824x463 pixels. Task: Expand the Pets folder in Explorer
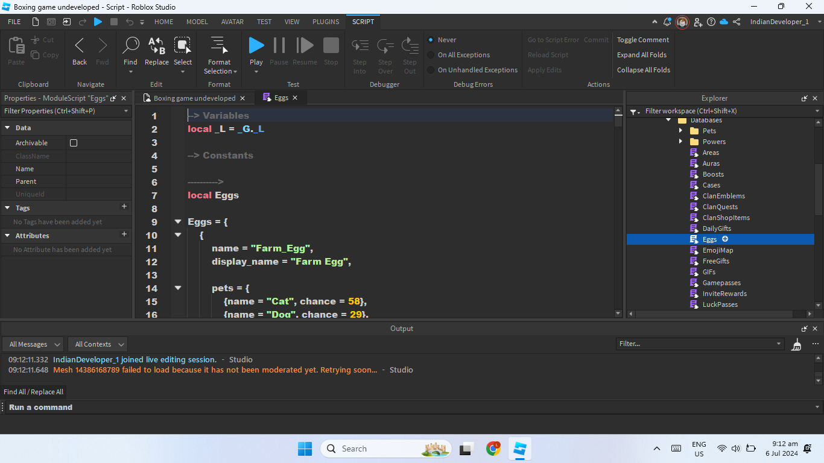click(x=681, y=131)
